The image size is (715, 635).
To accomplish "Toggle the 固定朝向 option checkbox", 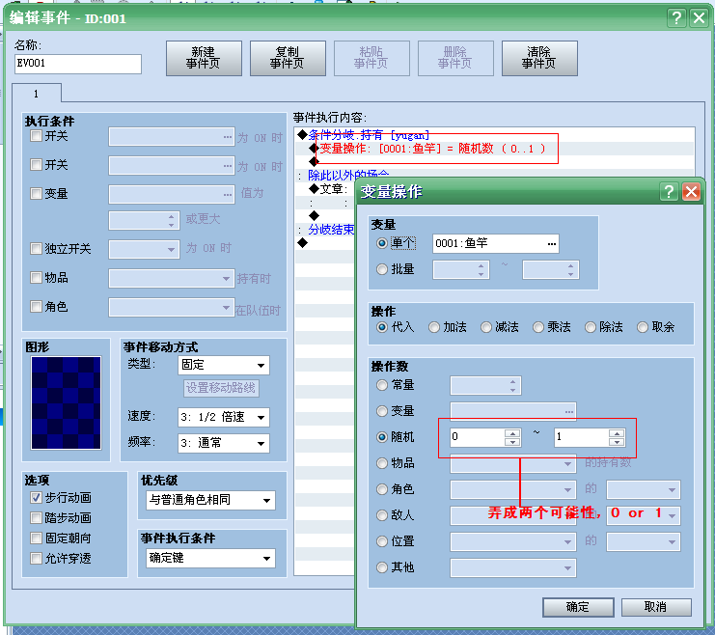I will 36,538.
